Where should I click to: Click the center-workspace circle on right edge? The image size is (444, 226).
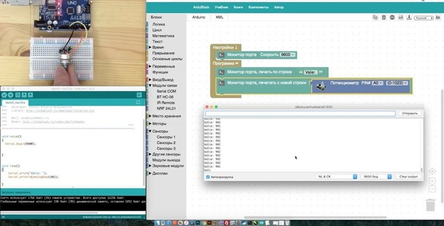click(432, 171)
